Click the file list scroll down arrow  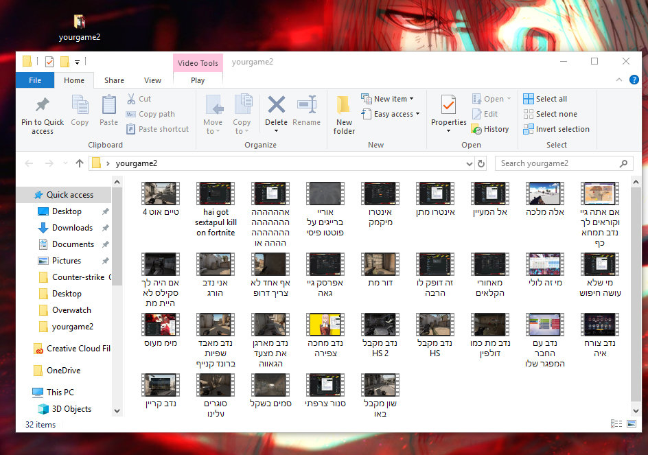[636, 411]
